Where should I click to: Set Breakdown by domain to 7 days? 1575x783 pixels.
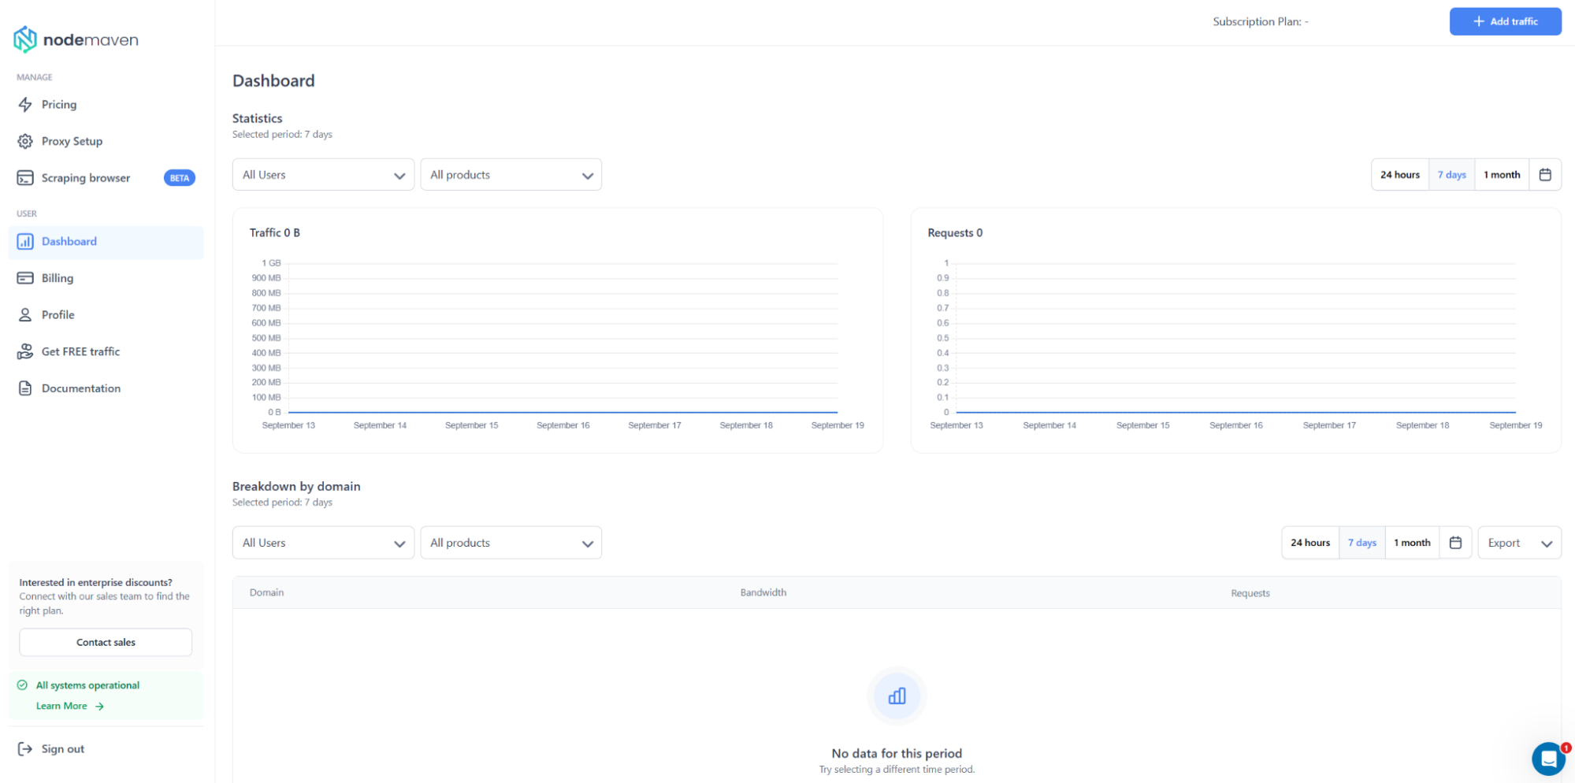(x=1361, y=543)
